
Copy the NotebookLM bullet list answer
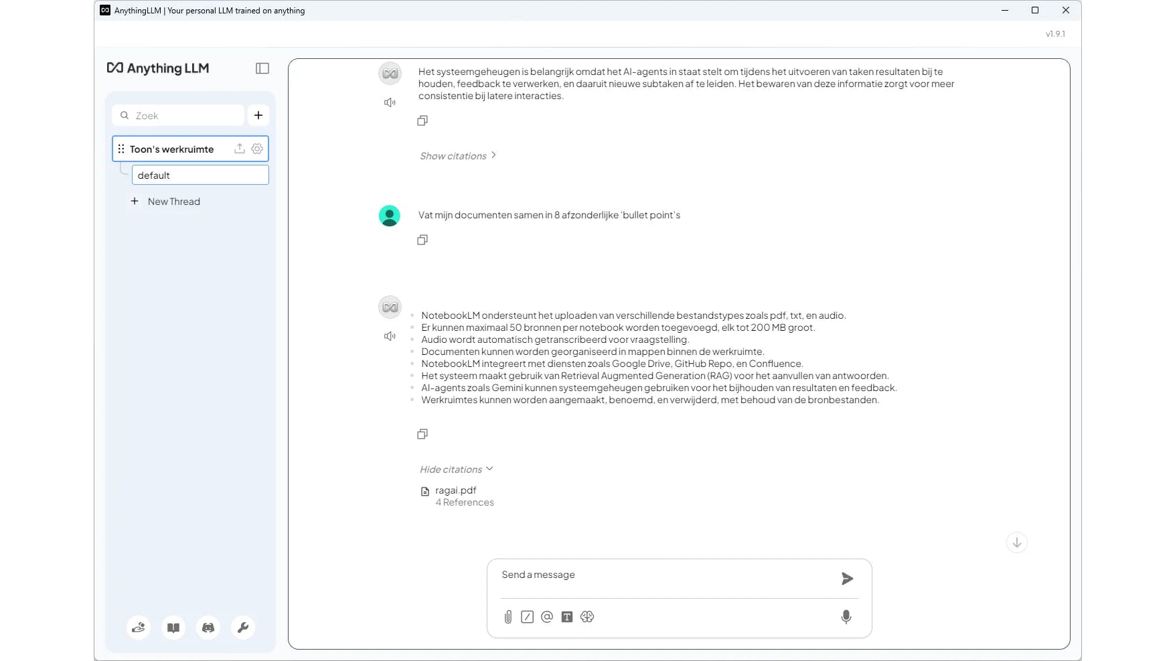422,434
